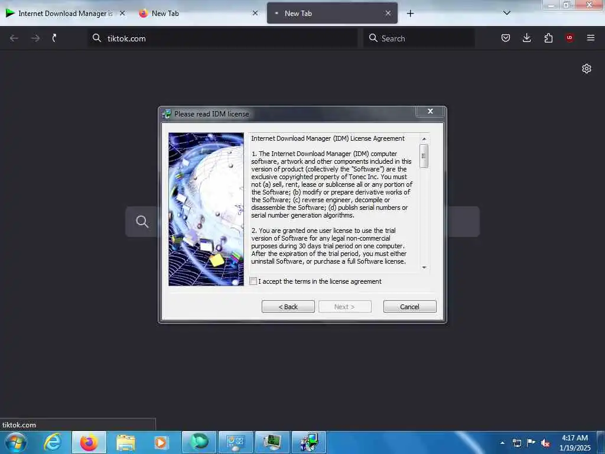Image resolution: width=605 pixels, height=454 pixels.
Task: Click the IDM installer title bar icon
Action: 167,114
